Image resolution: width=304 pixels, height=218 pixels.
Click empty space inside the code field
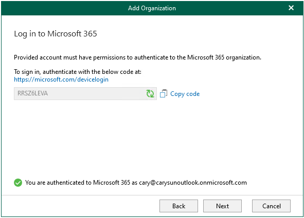tap(97, 93)
